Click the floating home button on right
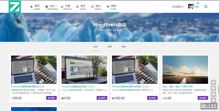The image size is (219, 111). pyautogui.click(x=213, y=100)
